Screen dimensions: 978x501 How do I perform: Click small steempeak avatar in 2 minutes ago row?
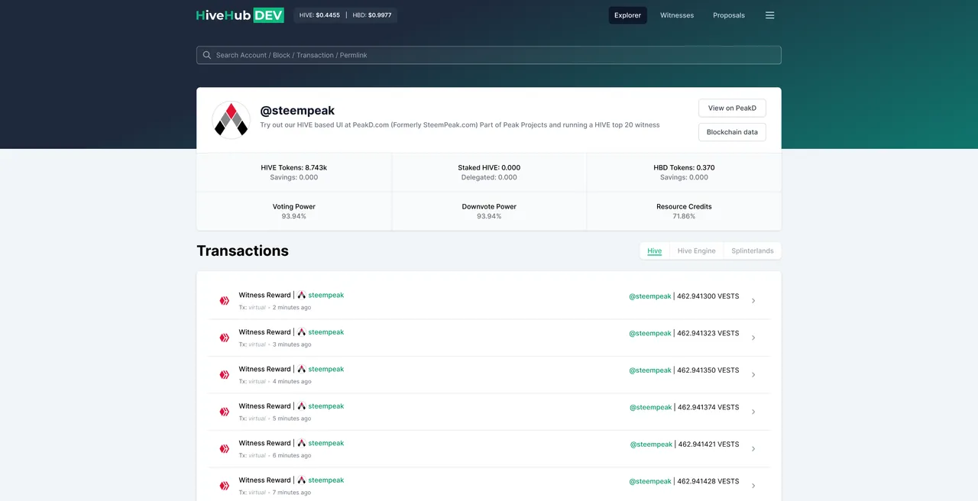[302, 295]
